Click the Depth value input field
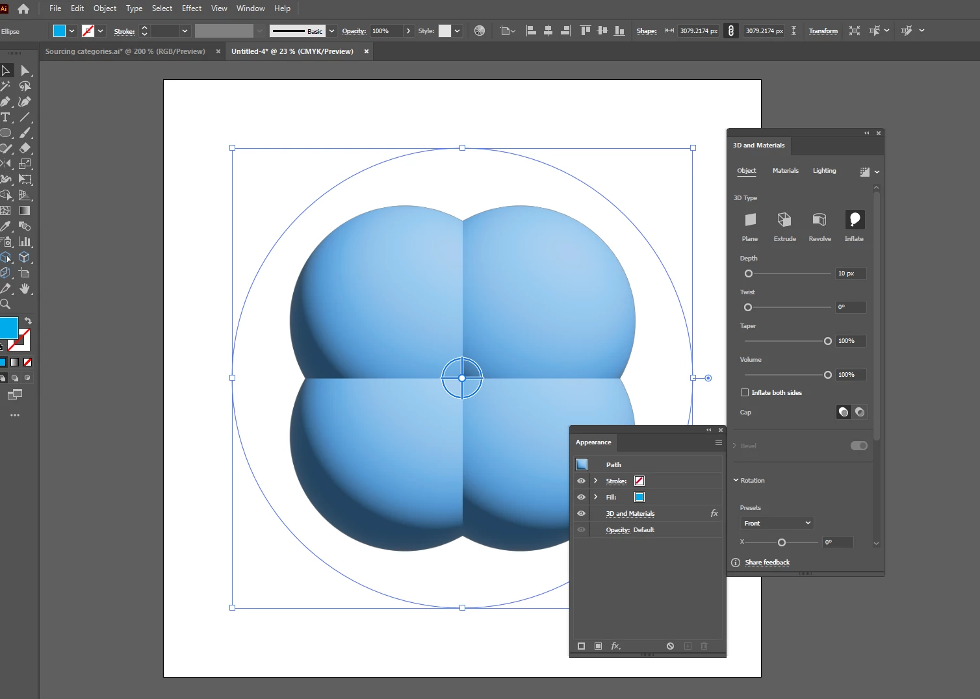 tap(850, 273)
